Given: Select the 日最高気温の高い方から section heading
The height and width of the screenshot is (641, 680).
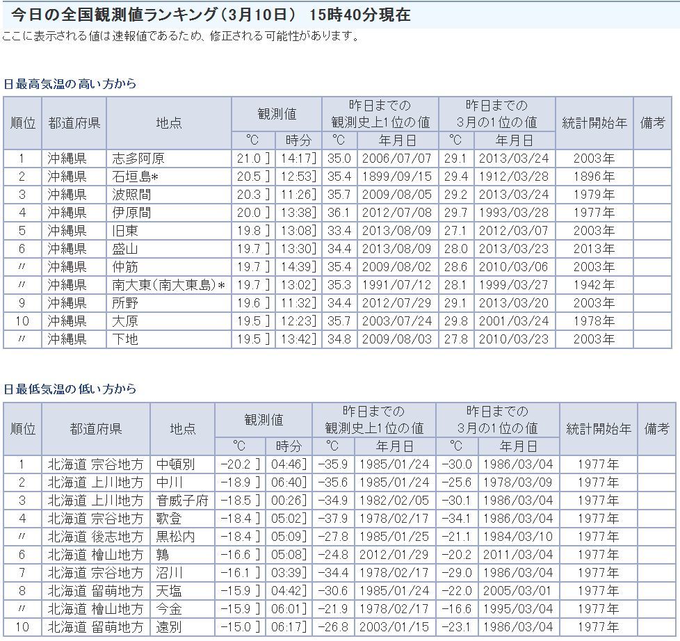Looking at the screenshot, I should tap(70, 84).
